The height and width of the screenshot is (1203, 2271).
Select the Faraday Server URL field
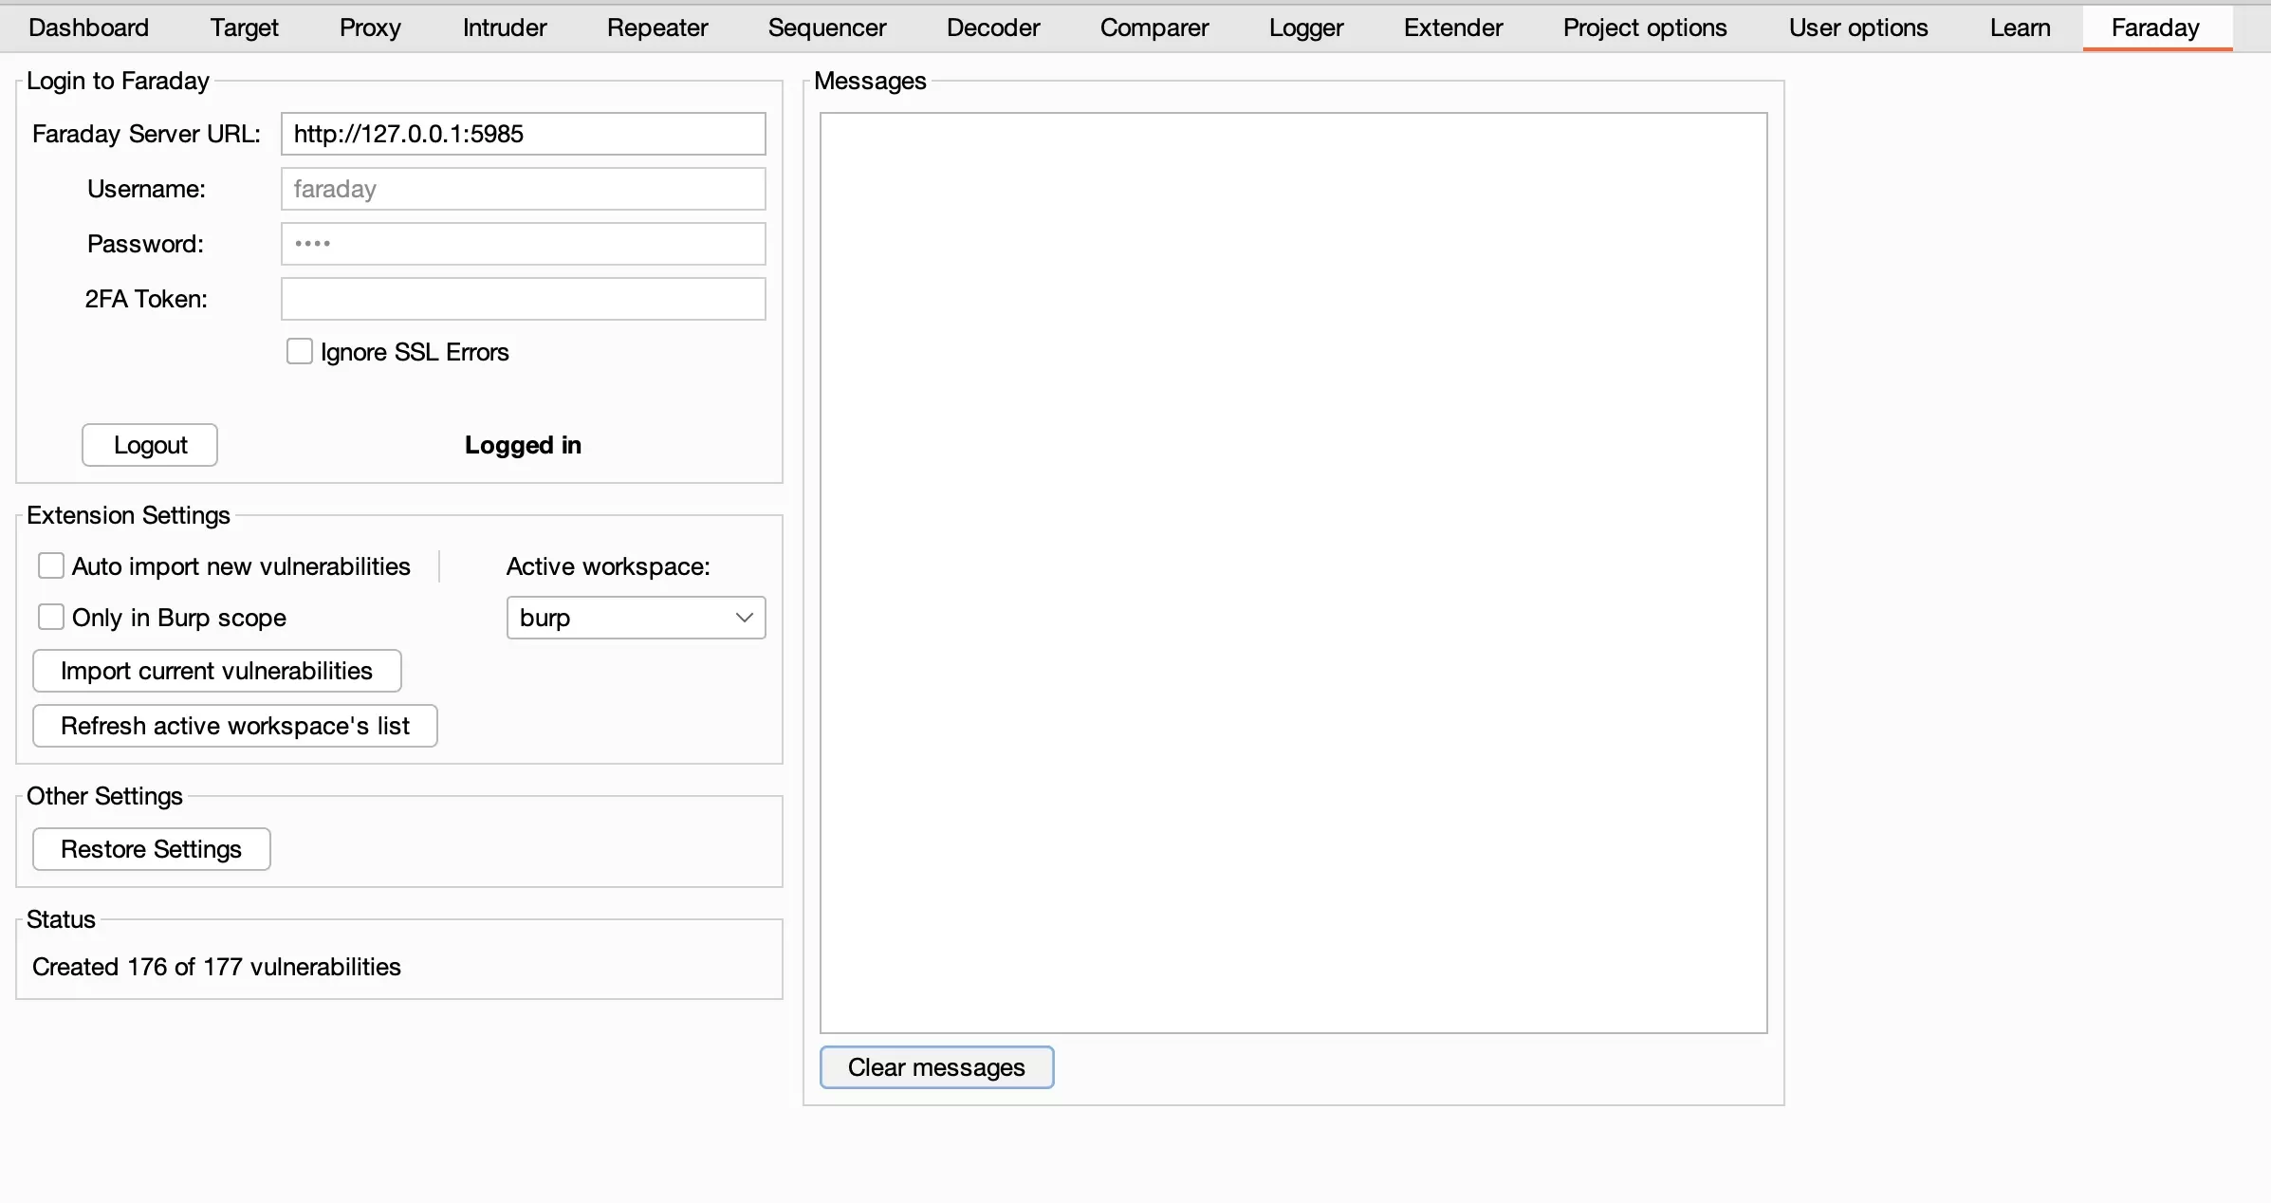[523, 134]
